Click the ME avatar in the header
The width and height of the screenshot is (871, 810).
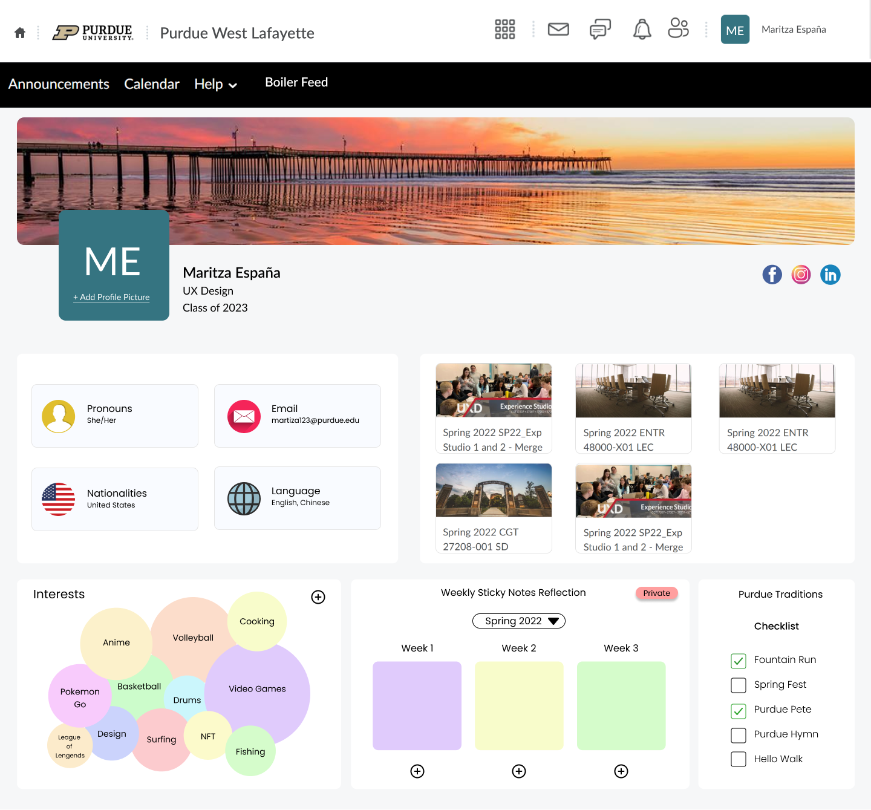pos(735,30)
